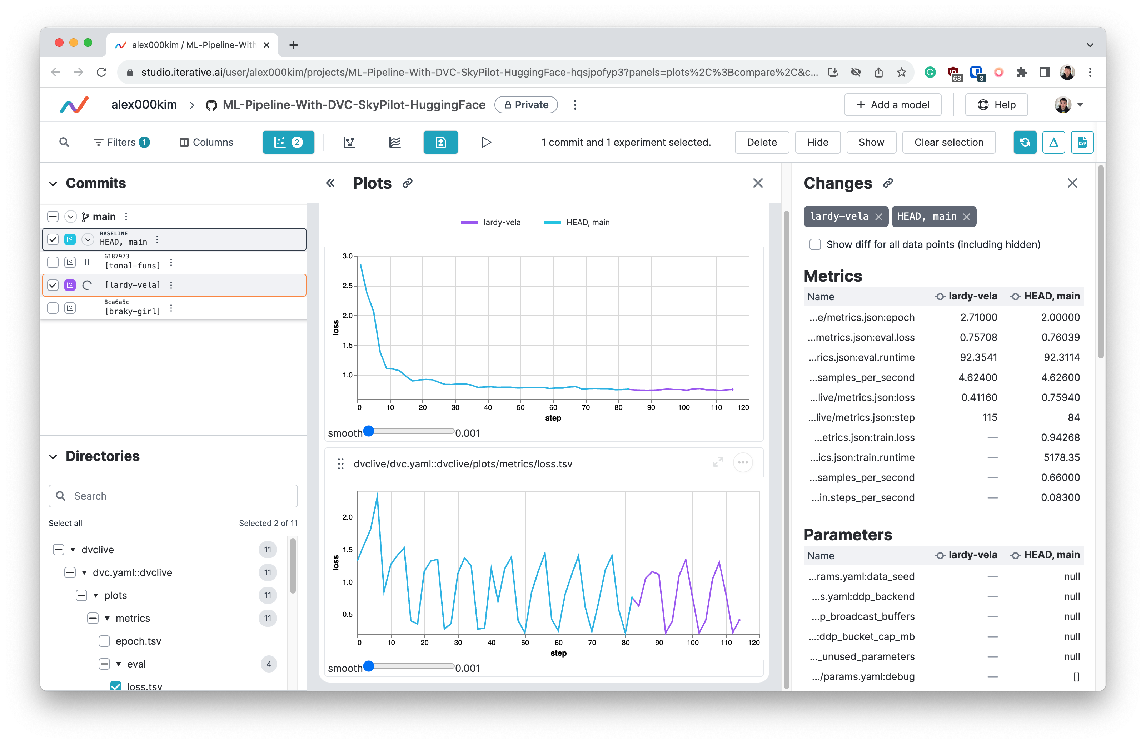This screenshot has height=744, width=1146.
Task: Click Columns menu option in toolbar
Action: pyautogui.click(x=206, y=142)
